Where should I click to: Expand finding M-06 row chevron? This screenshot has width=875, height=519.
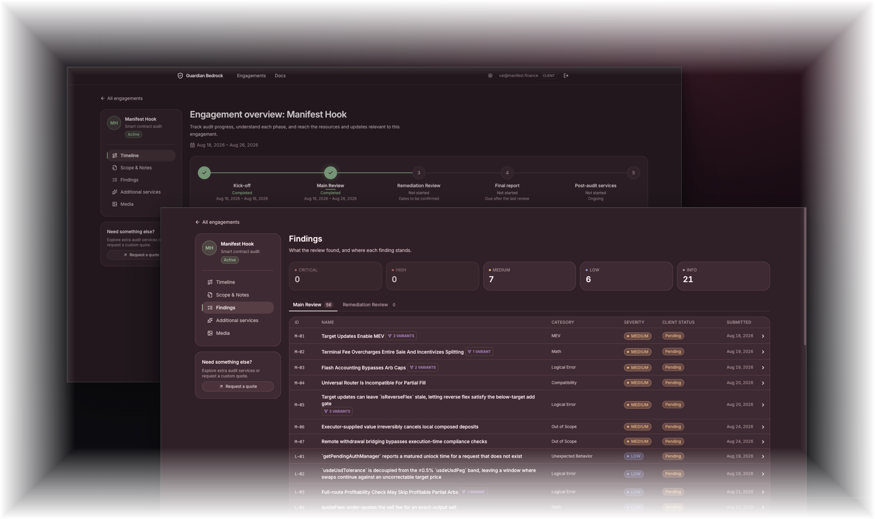(763, 427)
